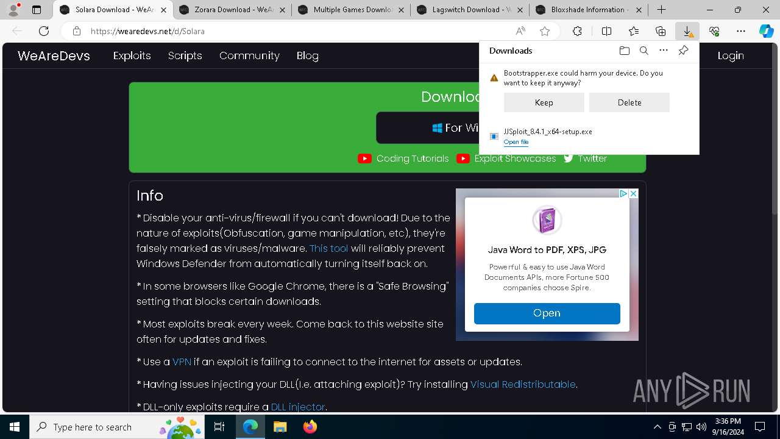This screenshot has height=439, width=780.
Task: Click the For Windows download button
Action: tap(428, 127)
